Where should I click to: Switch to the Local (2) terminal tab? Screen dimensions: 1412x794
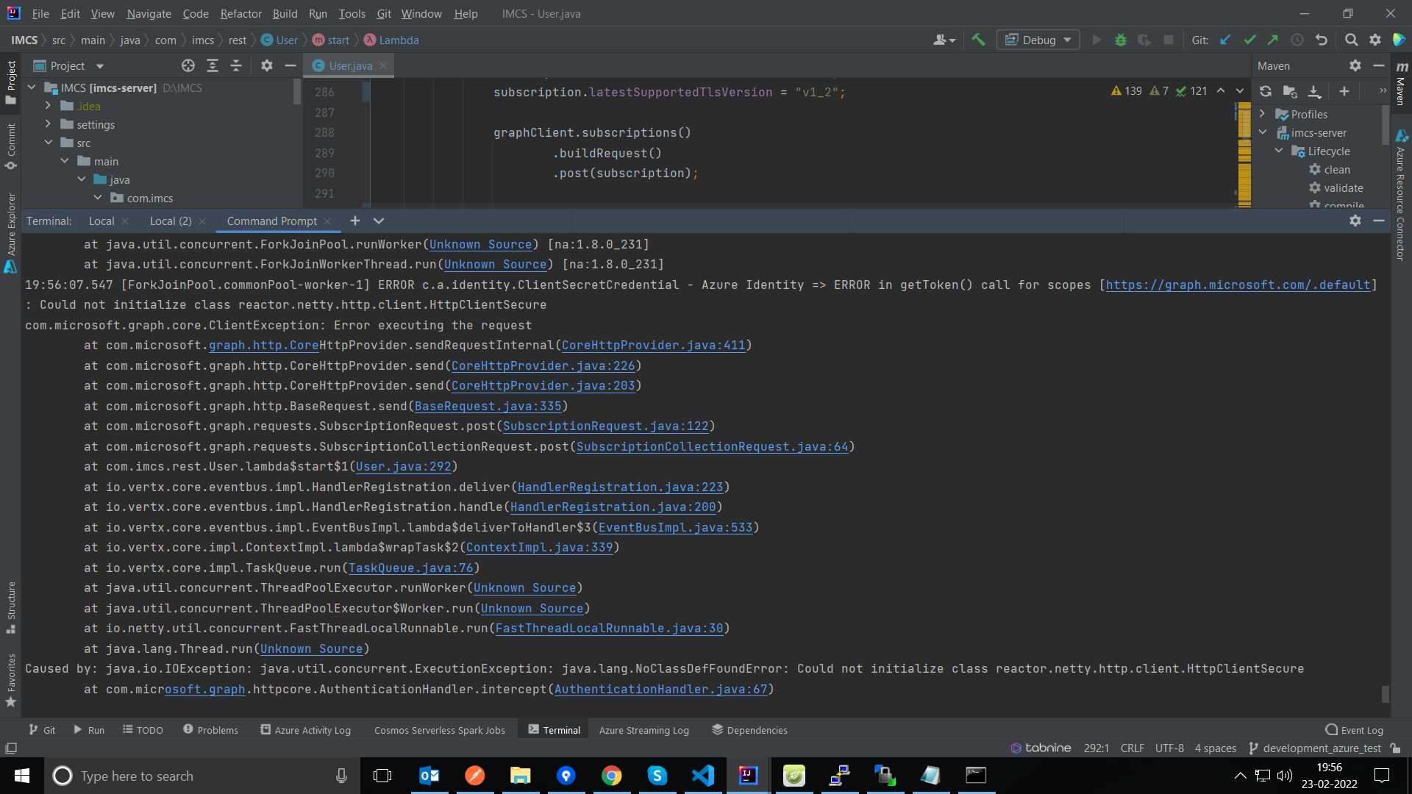[170, 221]
